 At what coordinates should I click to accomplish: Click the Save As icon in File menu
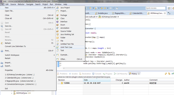point(2,26)
